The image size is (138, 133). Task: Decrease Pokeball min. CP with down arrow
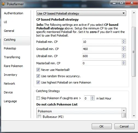[124, 43]
